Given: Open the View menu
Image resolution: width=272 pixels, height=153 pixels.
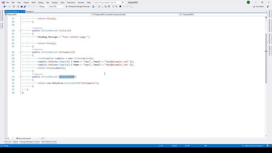Looking at the screenshot, I should tap(19, 3).
